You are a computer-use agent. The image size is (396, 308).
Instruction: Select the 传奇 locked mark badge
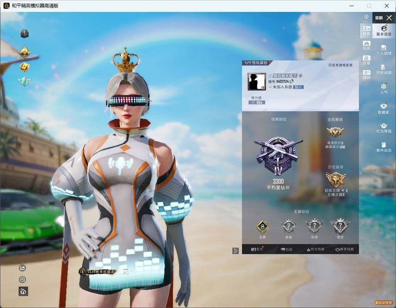pyautogui.click(x=315, y=226)
